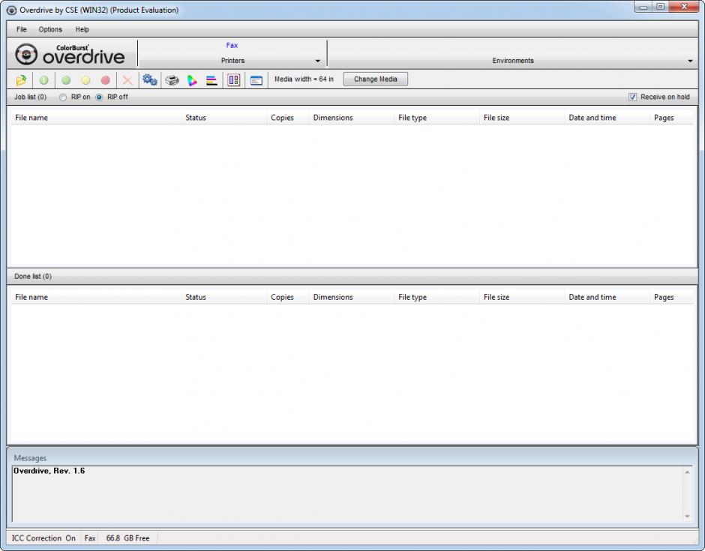This screenshot has height=551, width=705.
Task: Click the yellow circle toolbar button
Action: tap(86, 80)
